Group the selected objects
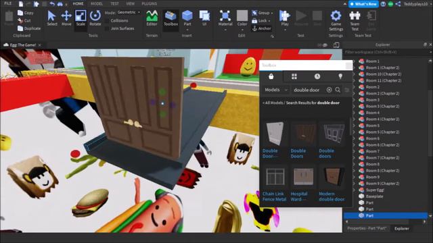Viewport: 433px width, 243px height. [260, 13]
